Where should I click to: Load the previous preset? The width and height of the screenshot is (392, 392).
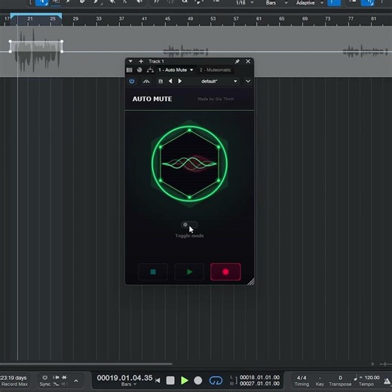170,81
